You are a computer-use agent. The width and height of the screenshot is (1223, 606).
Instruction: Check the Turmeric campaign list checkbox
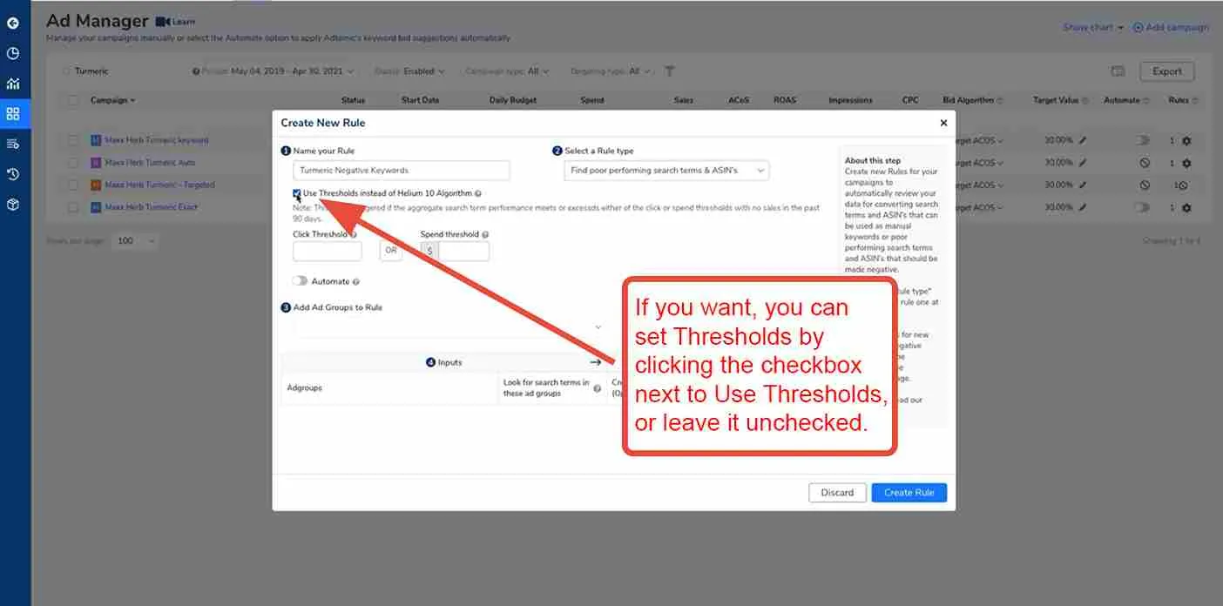(x=66, y=71)
